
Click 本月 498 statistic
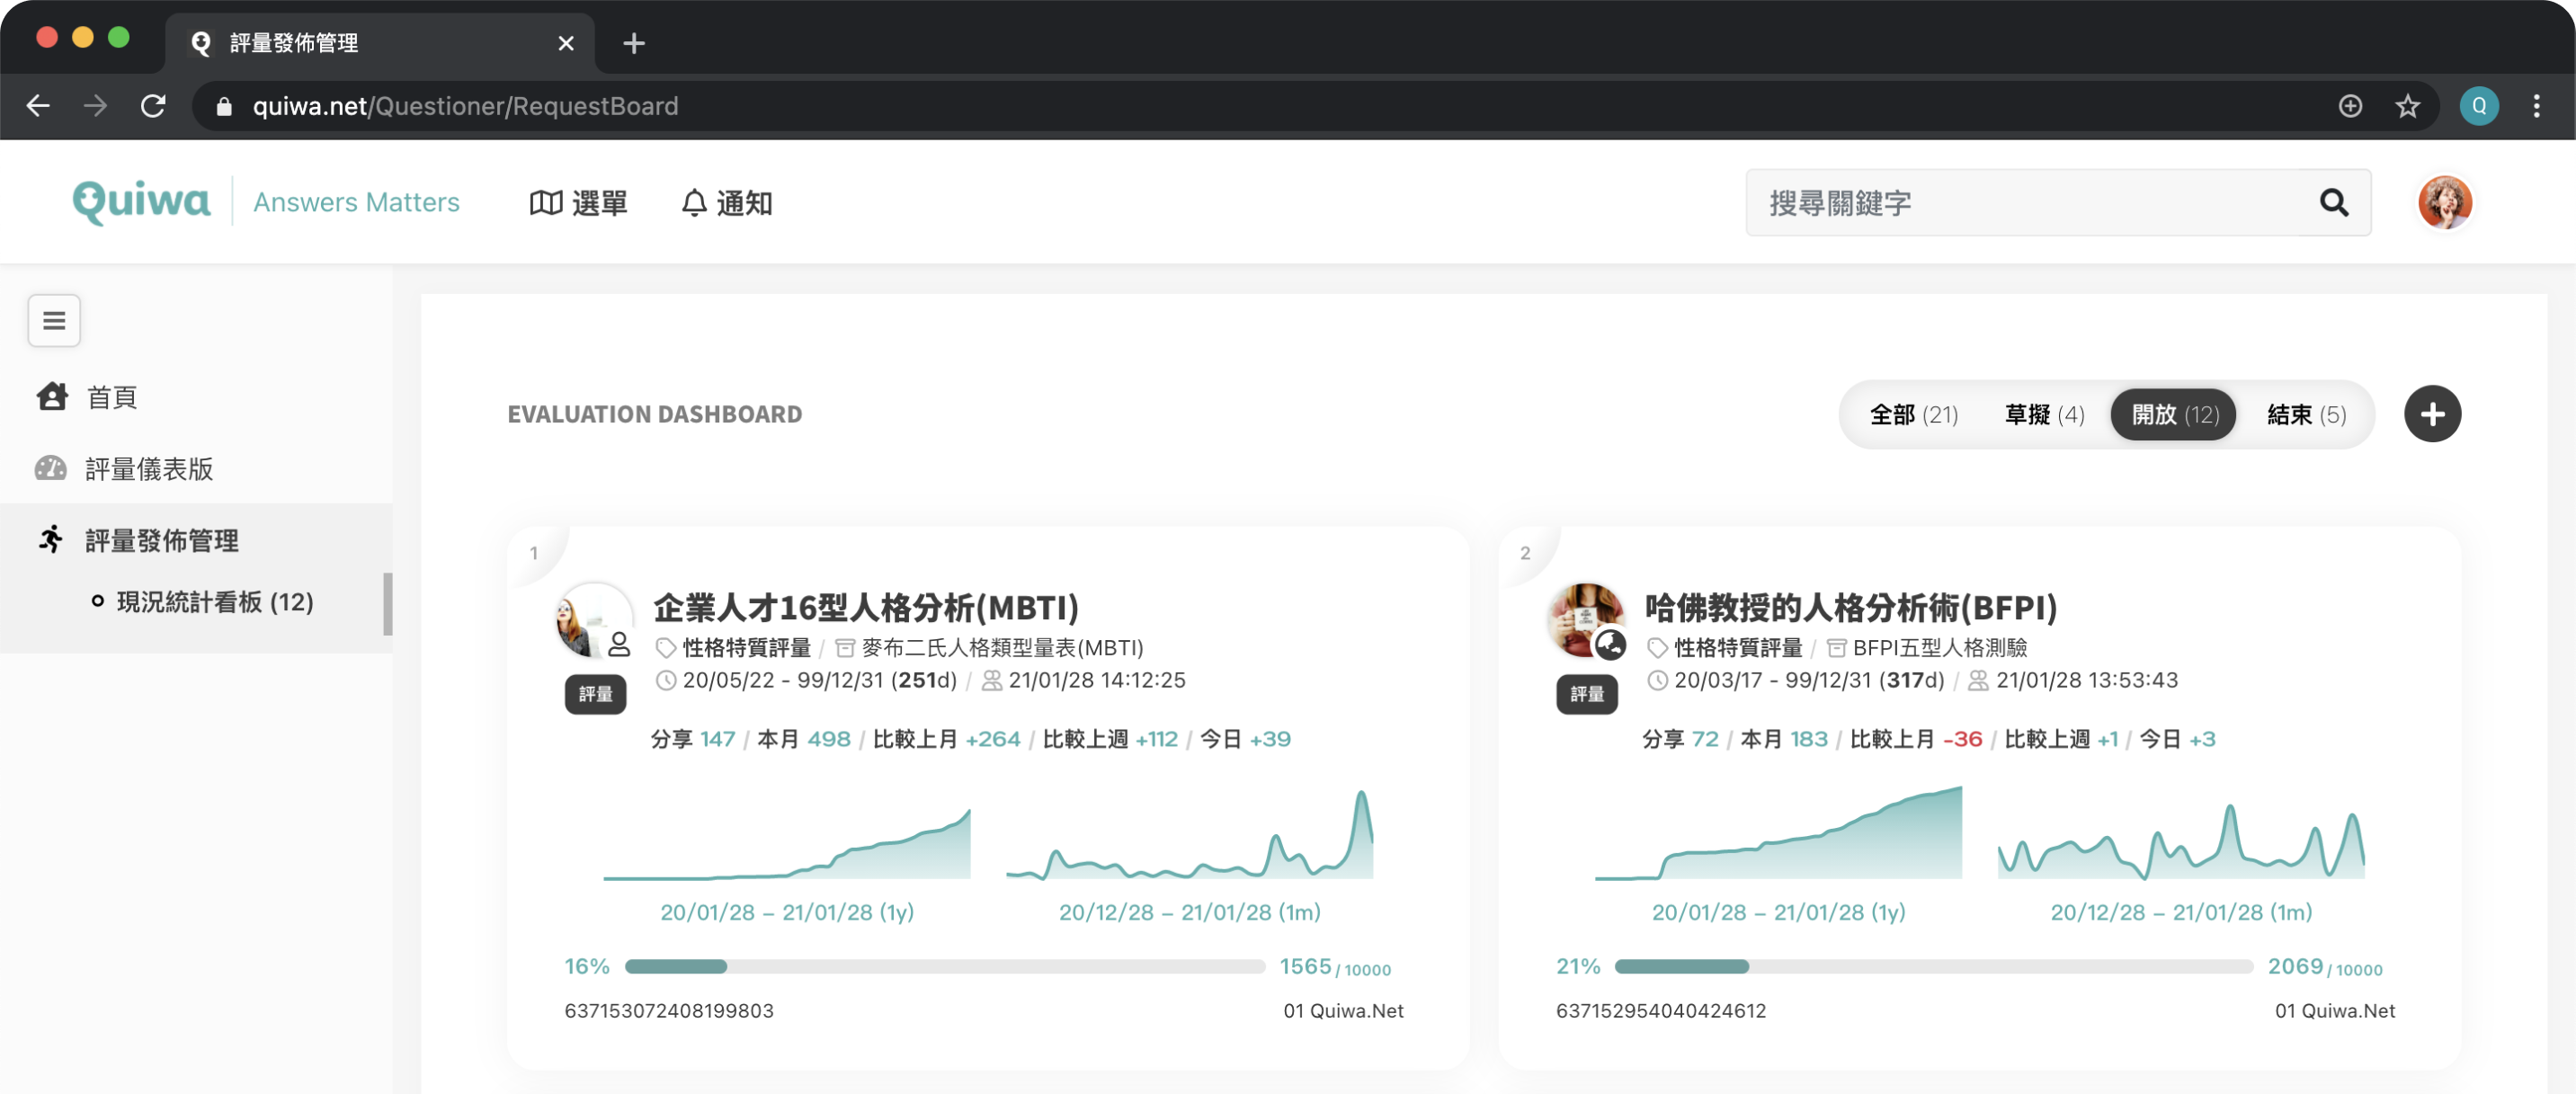tap(804, 740)
